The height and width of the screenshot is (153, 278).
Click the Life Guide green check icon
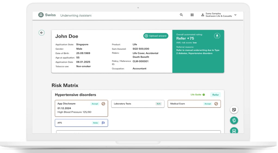click(x=204, y=95)
